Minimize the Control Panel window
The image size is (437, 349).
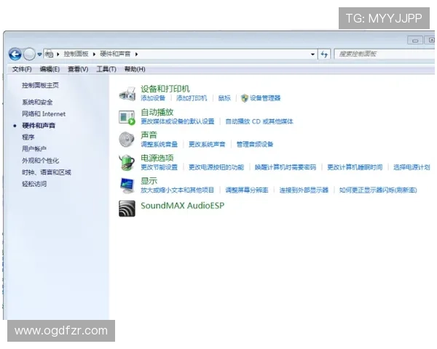[415, 41]
